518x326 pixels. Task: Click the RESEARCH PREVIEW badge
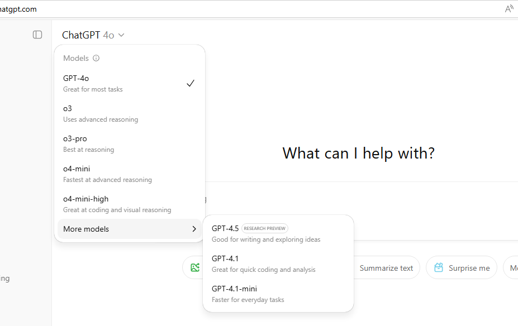265,228
